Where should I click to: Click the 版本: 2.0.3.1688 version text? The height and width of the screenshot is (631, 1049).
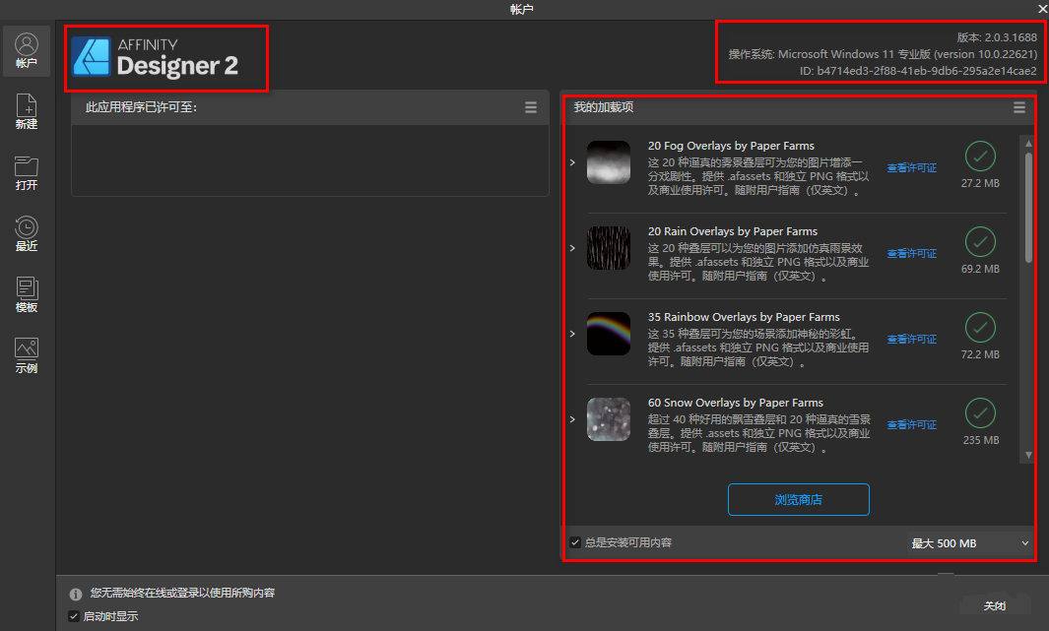997,37
